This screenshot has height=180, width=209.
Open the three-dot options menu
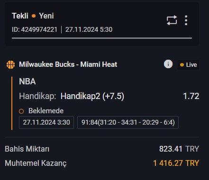pyautogui.click(x=186, y=20)
